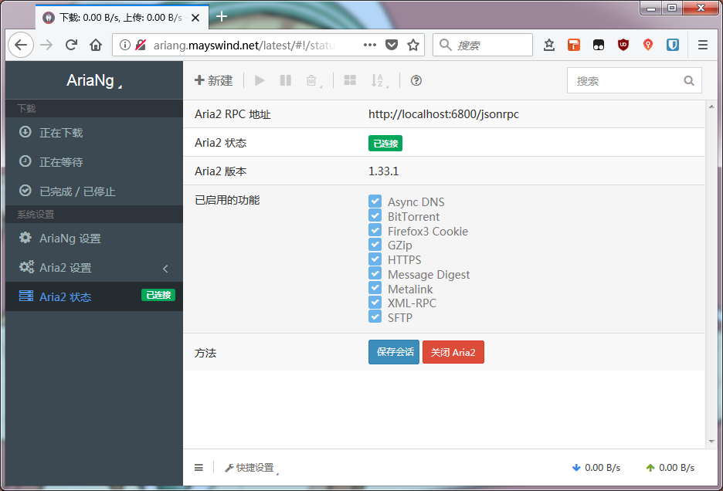This screenshot has width=723, height=491.
Task: Pause selected tasks with the pause icon
Action: pyautogui.click(x=286, y=81)
